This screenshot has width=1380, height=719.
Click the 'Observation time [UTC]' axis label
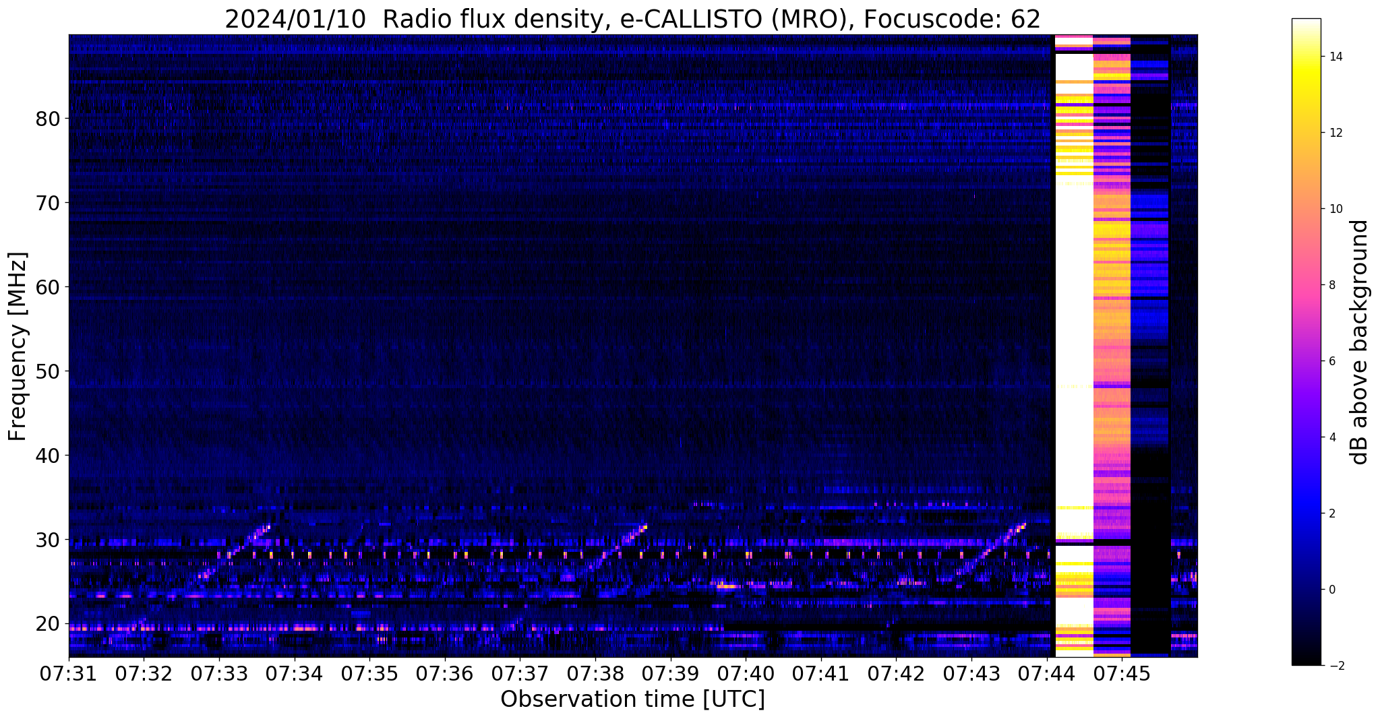pyautogui.click(x=632, y=699)
